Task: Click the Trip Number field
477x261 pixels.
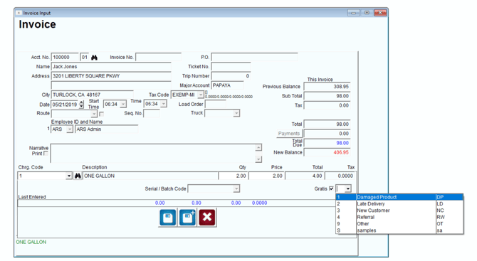Action: (231, 76)
